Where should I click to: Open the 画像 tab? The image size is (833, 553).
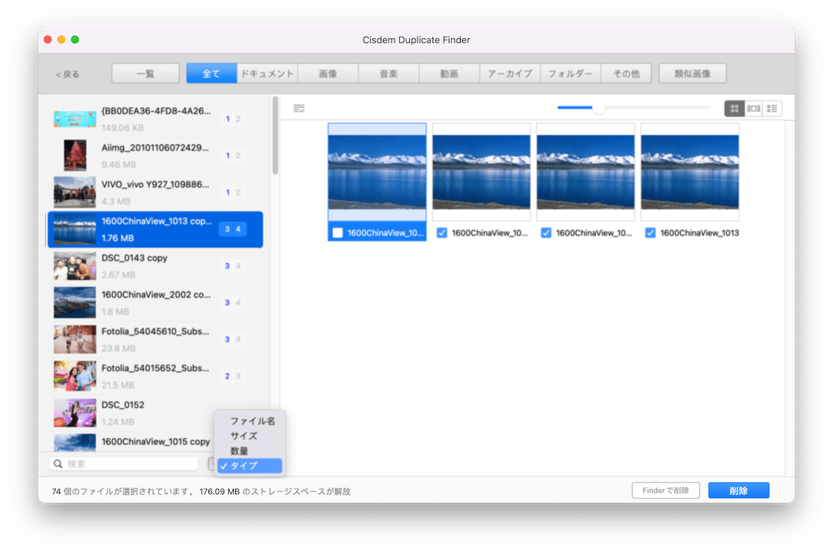(x=328, y=73)
